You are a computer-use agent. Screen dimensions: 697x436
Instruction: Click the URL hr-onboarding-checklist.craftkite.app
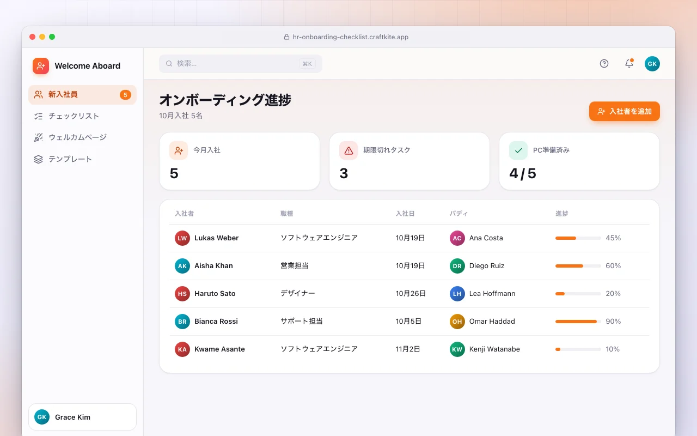click(351, 38)
